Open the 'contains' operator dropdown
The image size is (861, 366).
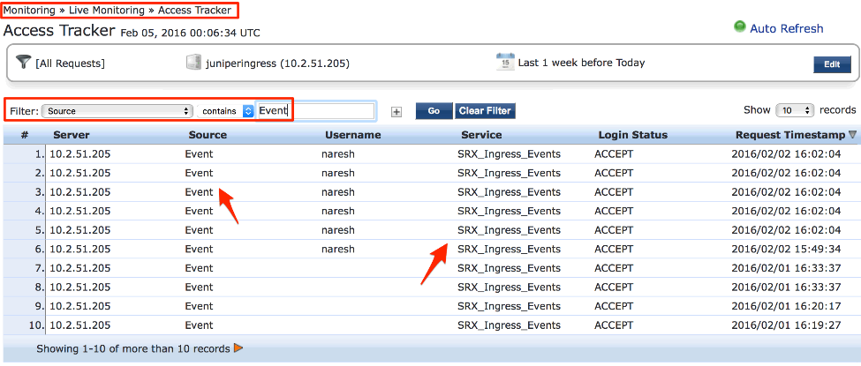225,111
